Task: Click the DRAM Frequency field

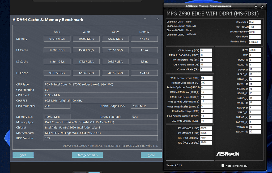Action: click(x=255, y=32)
